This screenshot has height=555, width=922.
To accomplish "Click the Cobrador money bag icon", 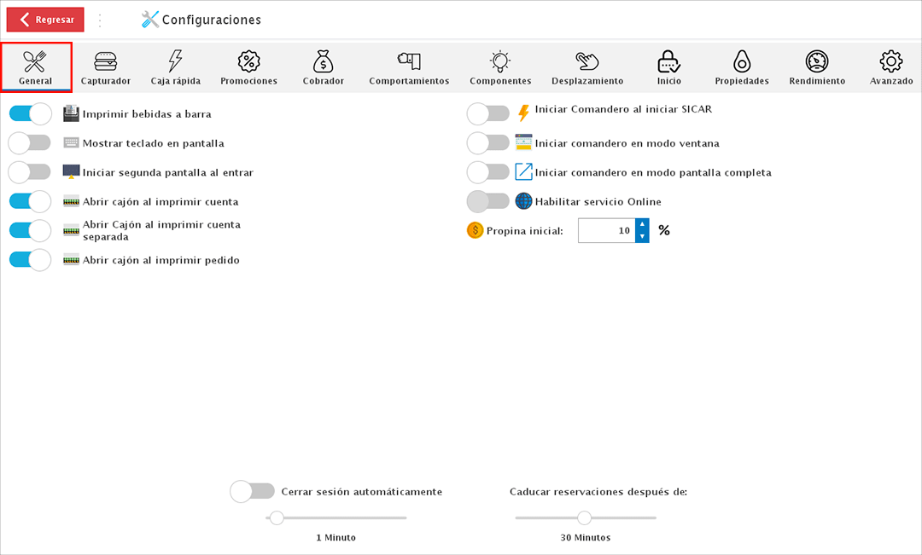I will (x=323, y=66).
